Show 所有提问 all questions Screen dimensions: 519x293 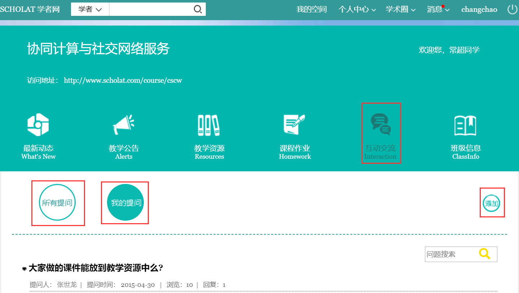[x=57, y=203]
